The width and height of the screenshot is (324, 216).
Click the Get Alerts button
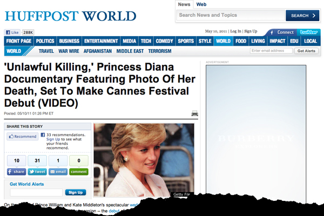tap(306, 51)
